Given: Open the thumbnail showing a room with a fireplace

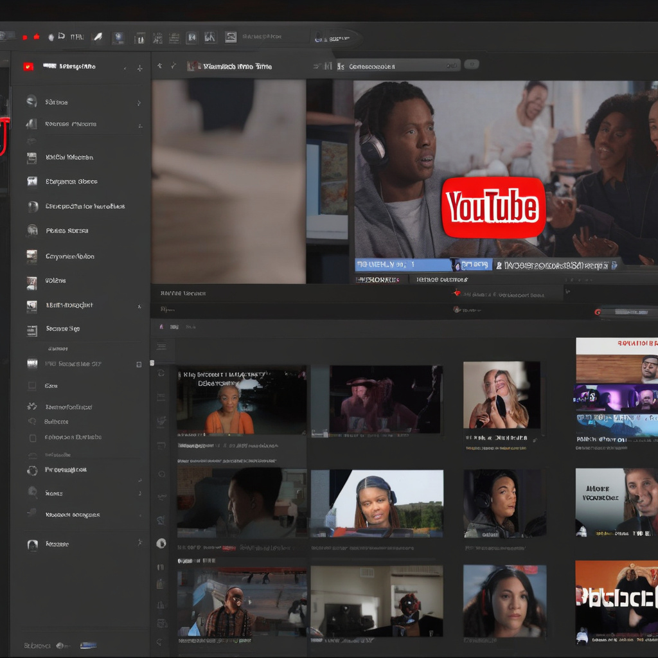Looking at the screenshot, I should coord(377,601).
